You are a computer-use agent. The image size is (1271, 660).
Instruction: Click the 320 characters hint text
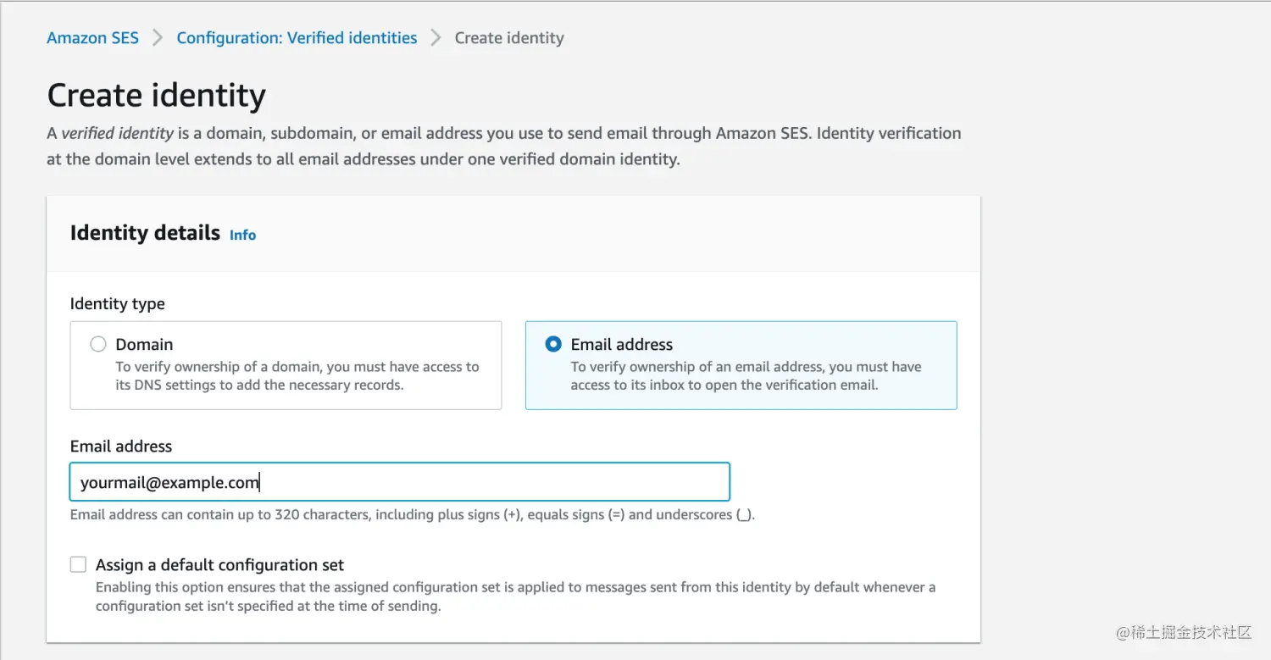(412, 514)
